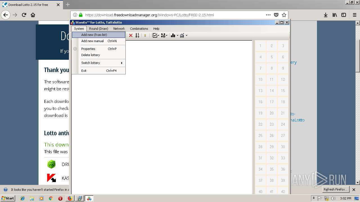Expand the connected nodes tool dropdown arrow
Screen dimensions: 360x202
(167, 36)
